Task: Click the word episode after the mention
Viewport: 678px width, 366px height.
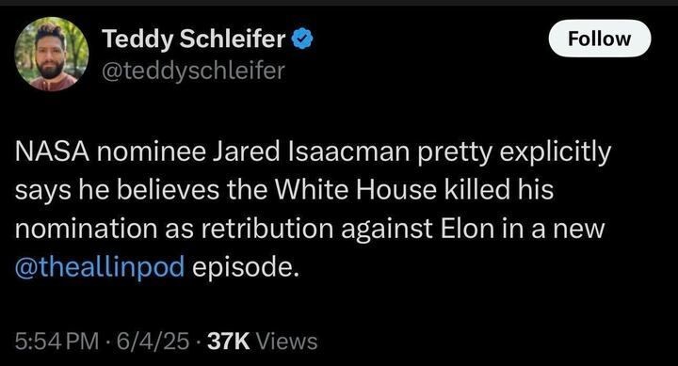Action: click(246, 267)
